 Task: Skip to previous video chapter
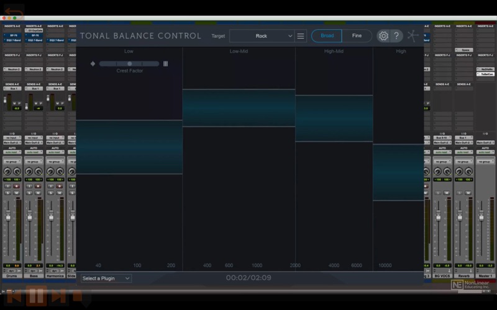point(14,296)
